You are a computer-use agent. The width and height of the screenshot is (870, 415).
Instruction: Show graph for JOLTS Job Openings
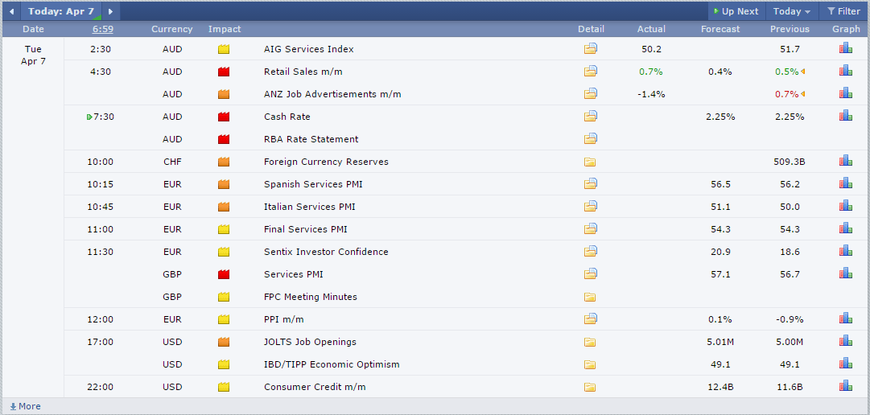pyautogui.click(x=846, y=341)
